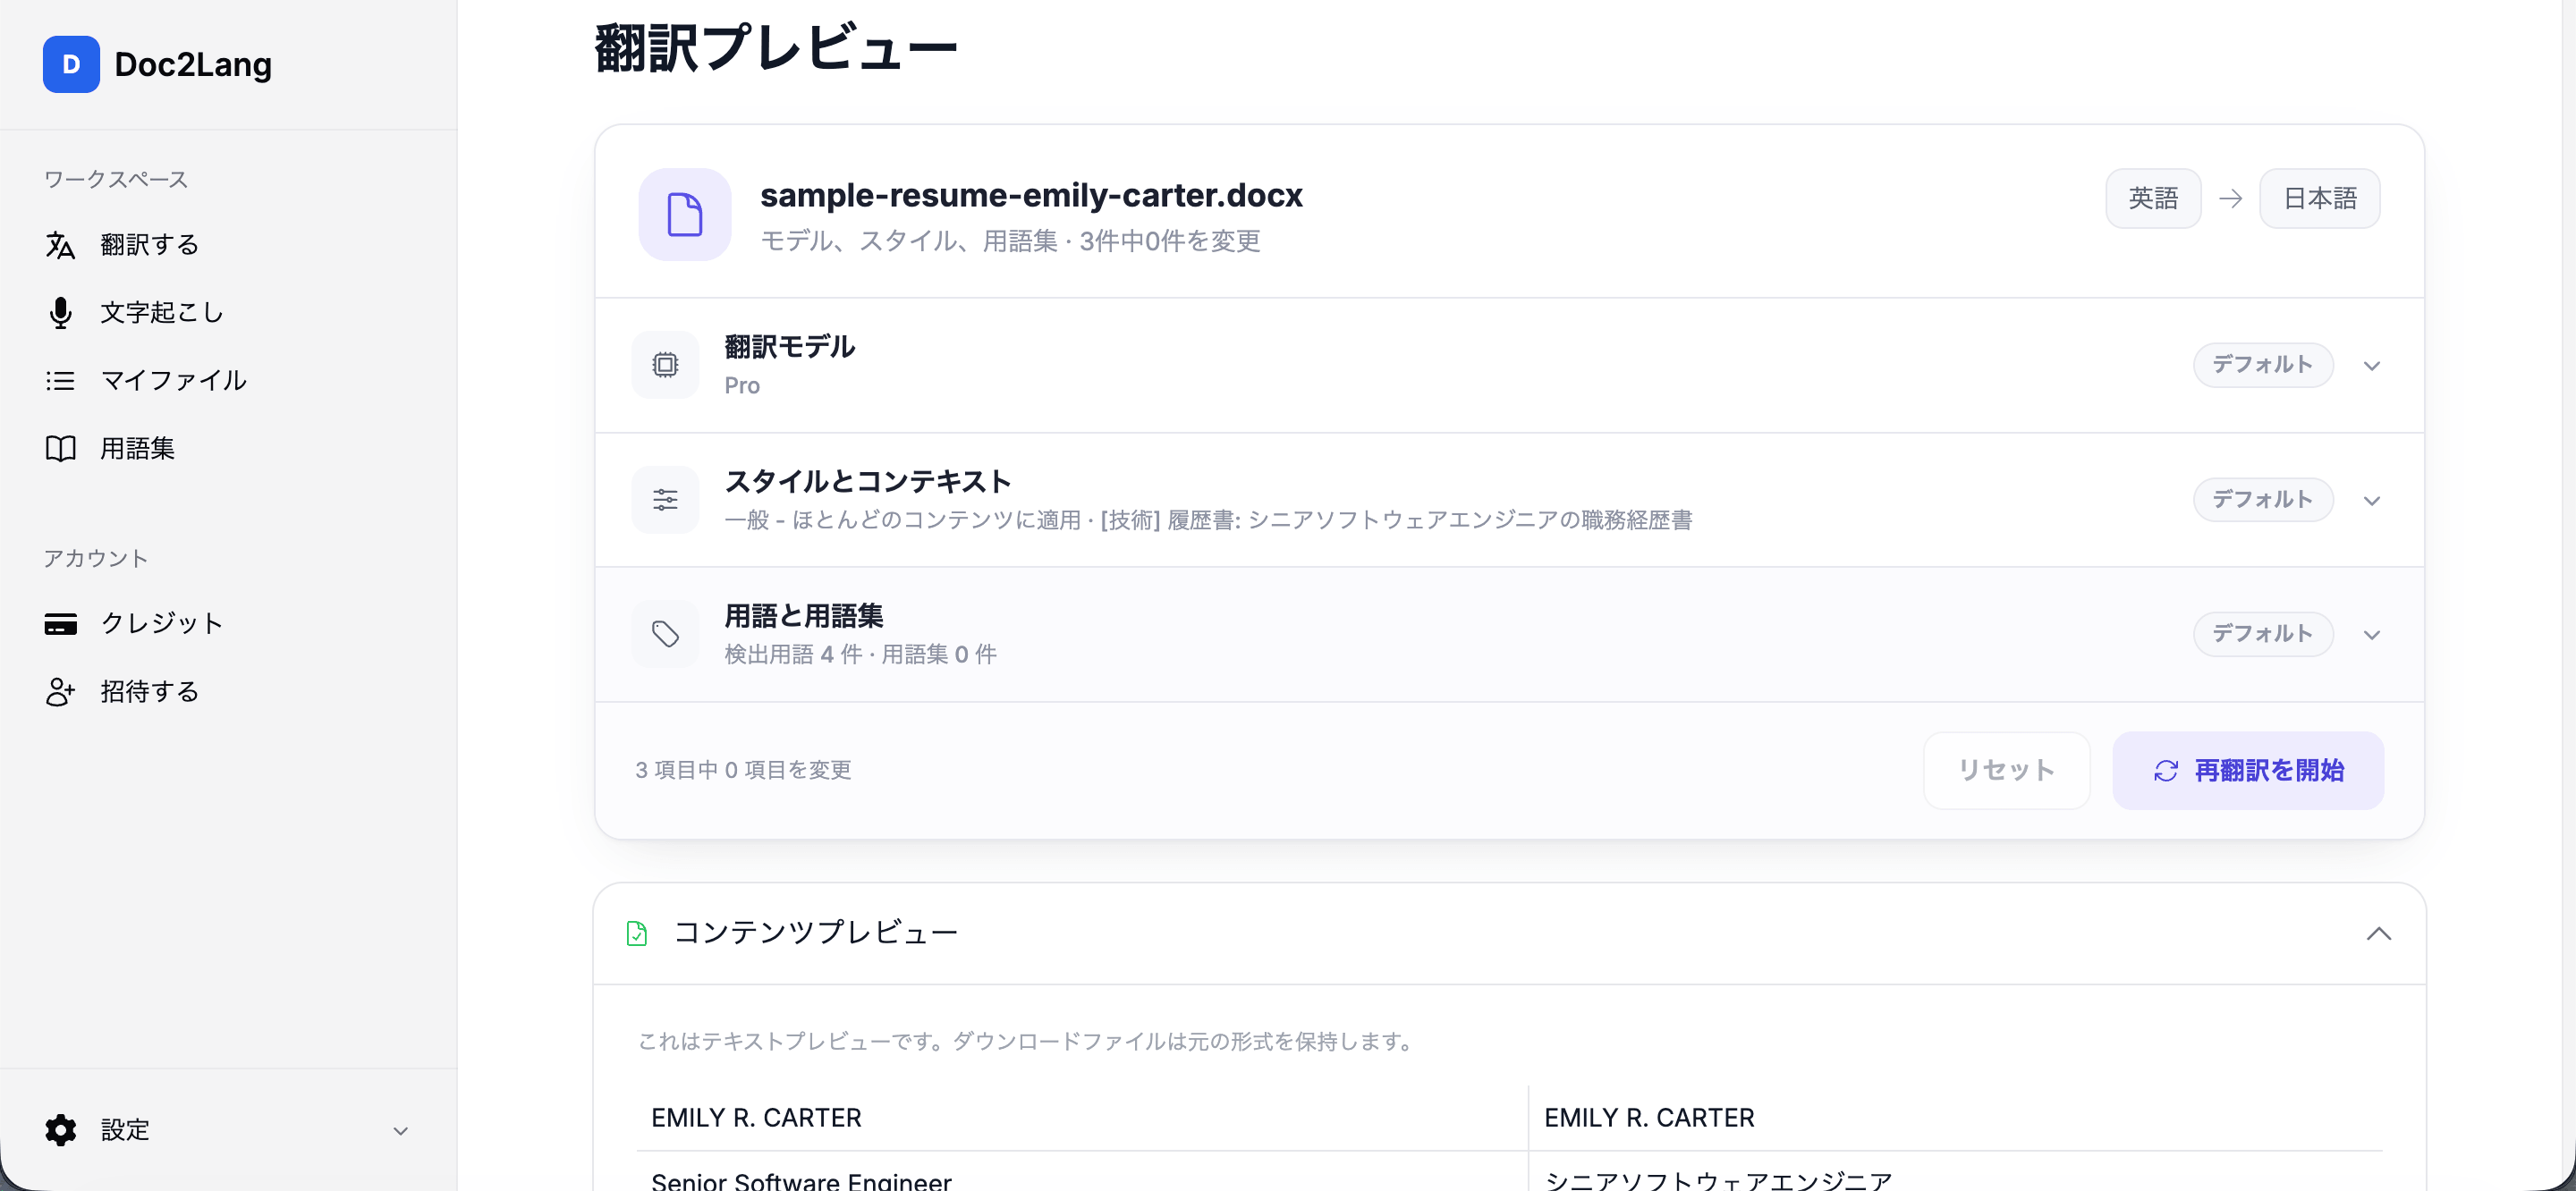Click the tag icon for 用語と用語集

[x=665, y=634]
